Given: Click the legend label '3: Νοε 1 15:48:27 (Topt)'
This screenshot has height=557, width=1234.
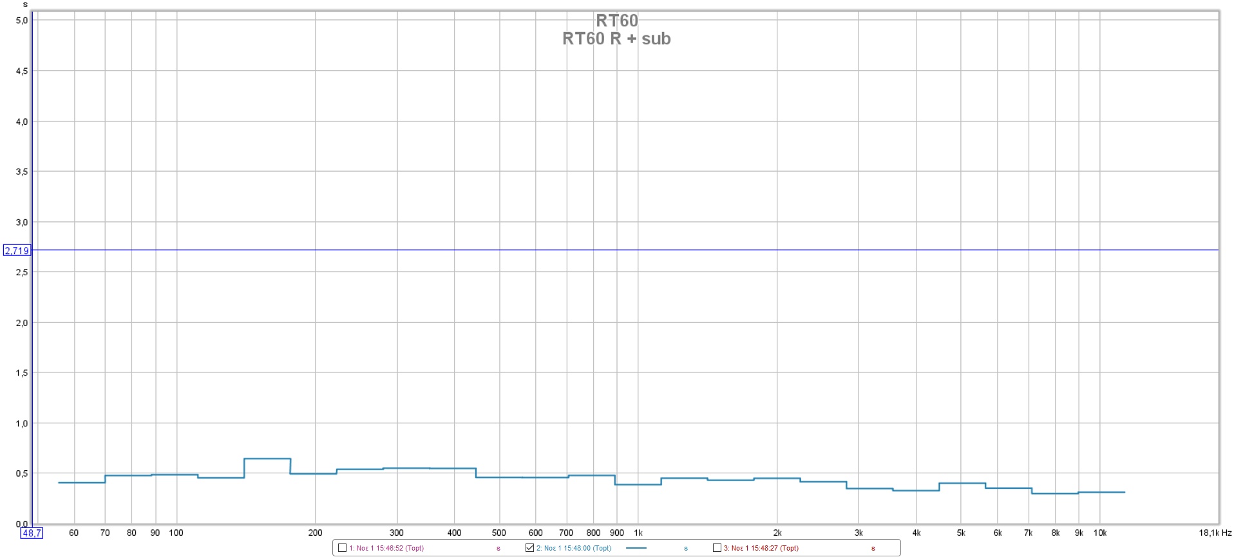Looking at the screenshot, I should point(761,549).
